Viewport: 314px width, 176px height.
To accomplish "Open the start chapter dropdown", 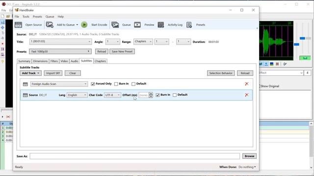I will 161,42.
